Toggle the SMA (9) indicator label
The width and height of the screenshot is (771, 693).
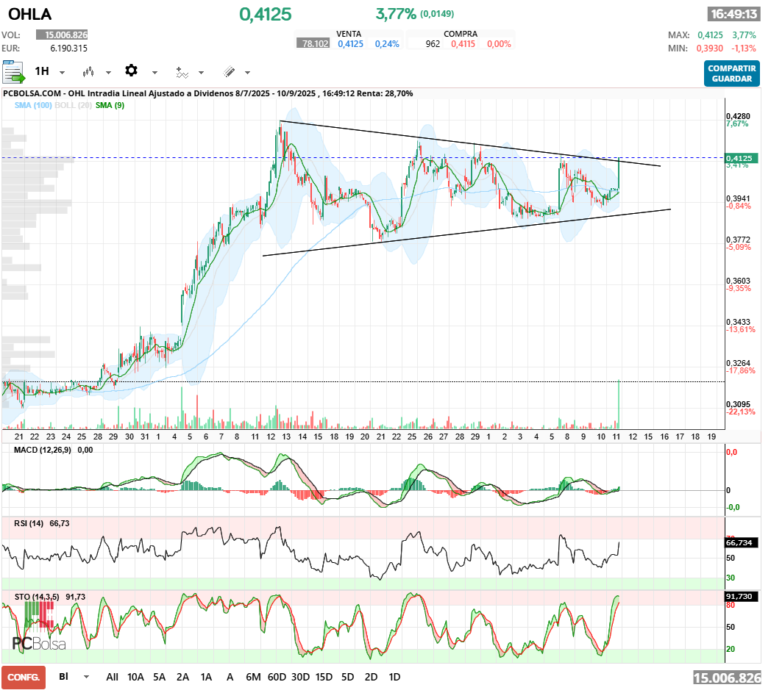pos(110,105)
